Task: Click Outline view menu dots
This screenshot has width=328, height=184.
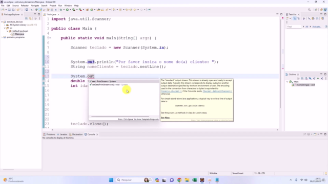Action: tap(326, 78)
